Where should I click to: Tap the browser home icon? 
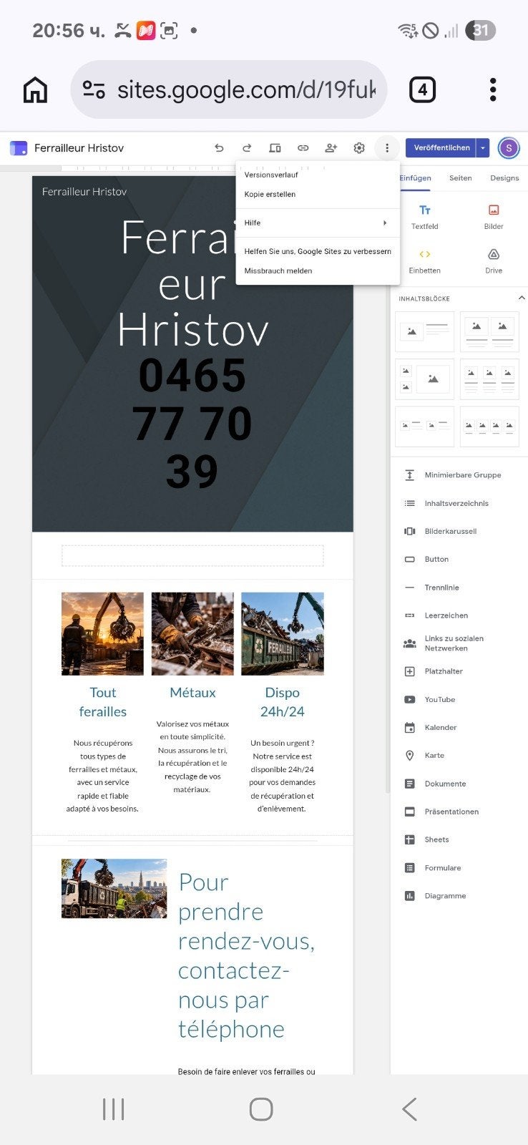click(x=35, y=90)
